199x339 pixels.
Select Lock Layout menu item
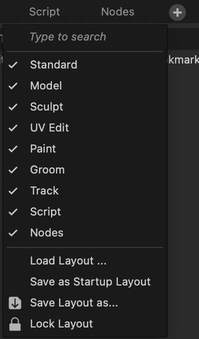[x=85, y=324]
